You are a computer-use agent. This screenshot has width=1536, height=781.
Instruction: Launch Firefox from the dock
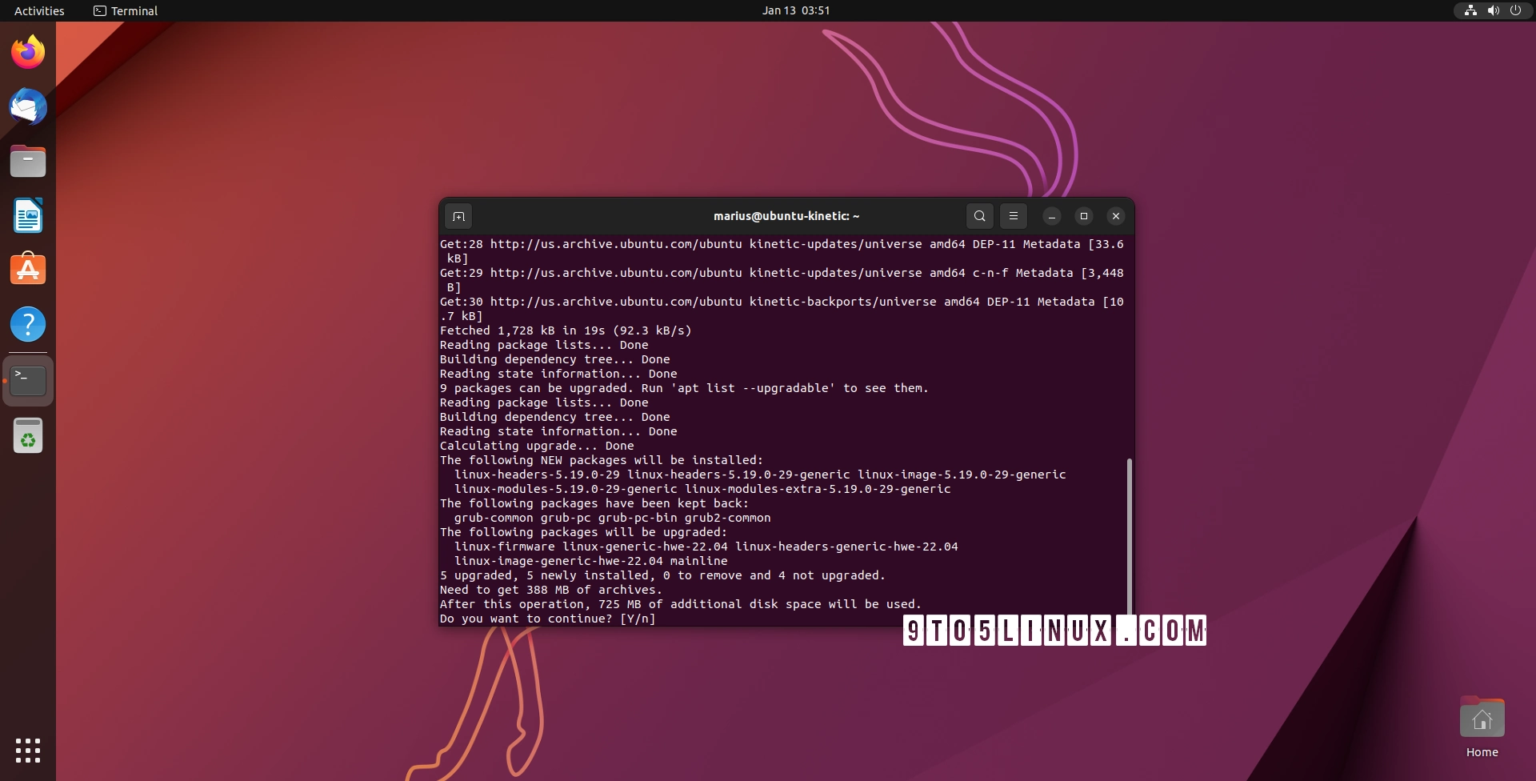pos(28,51)
